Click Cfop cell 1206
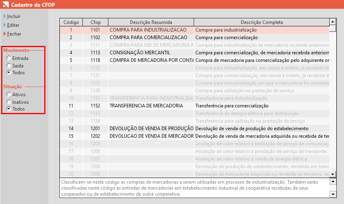 95,151
